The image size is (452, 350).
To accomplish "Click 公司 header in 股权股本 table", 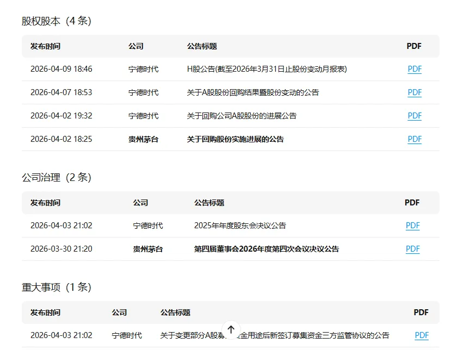I will 136,46.
